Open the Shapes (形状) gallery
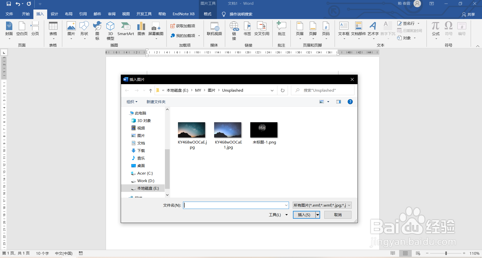The height and width of the screenshot is (258, 482). 84,31
